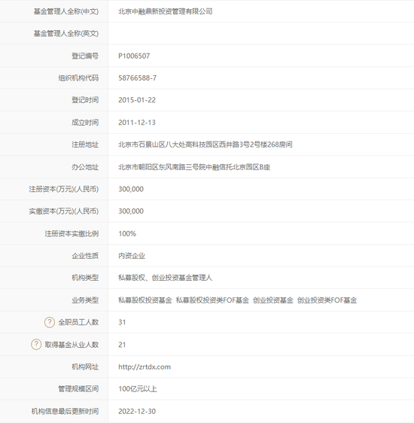The width and height of the screenshot is (414, 423).
Task: Click the establishment date 2011-12-13
Action: 137,123
